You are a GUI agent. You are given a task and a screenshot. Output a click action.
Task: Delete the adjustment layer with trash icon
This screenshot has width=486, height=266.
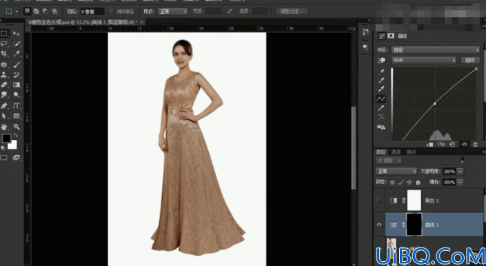pyautogui.click(x=475, y=144)
